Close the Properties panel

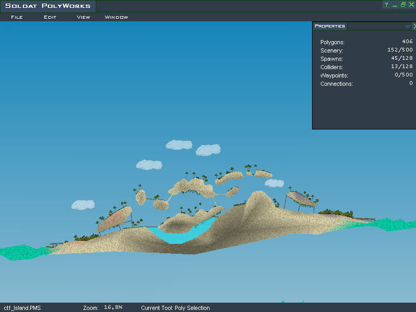[x=414, y=26]
